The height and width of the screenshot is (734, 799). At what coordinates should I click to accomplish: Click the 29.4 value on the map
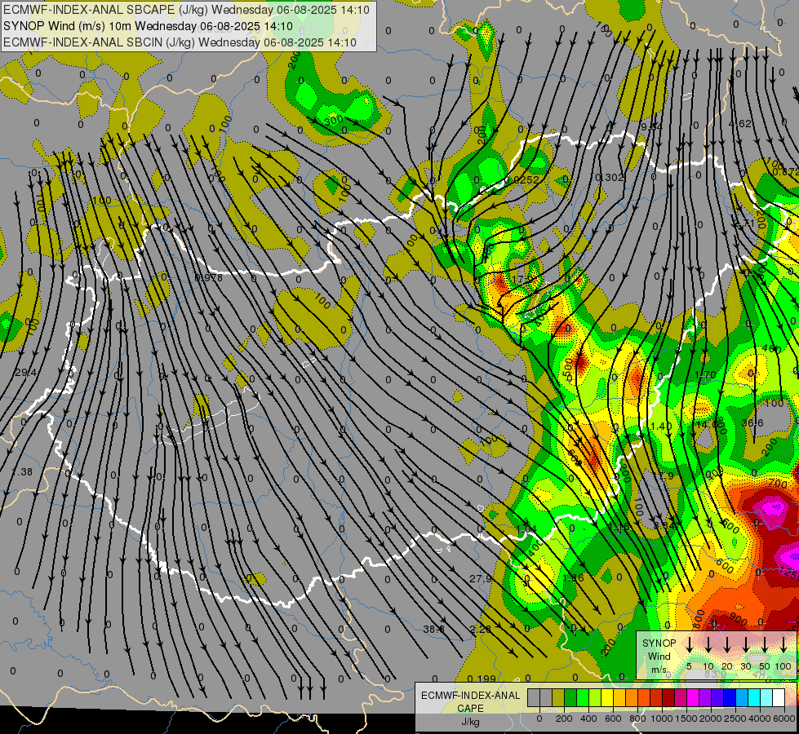point(25,373)
